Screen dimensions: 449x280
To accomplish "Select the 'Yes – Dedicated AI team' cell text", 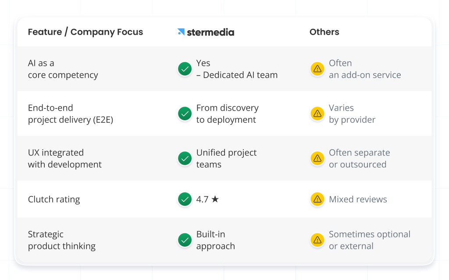I will (237, 69).
